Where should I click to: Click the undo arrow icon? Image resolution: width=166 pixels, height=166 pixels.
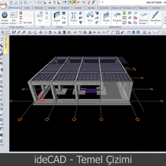pos(30,3)
